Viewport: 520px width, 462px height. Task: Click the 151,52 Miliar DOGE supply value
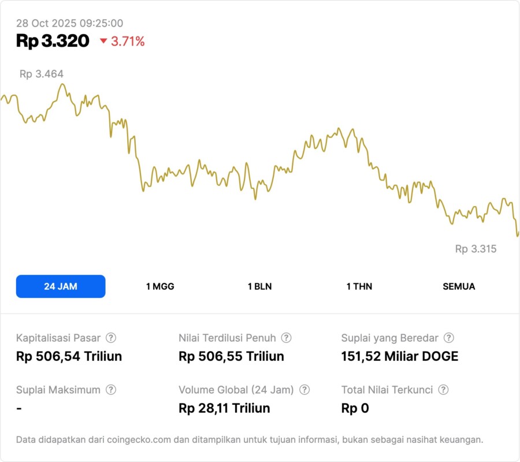pos(400,356)
